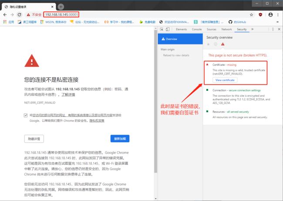Viewport: 283px width, 201px height.
Task: Click the info circle icon under Security overview
Action: pyautogui.click(x=216, y=44)
